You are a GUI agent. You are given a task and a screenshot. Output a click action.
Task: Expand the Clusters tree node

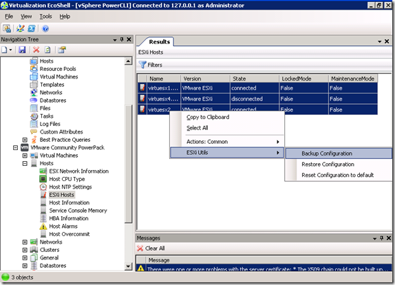tap(25, 250)
